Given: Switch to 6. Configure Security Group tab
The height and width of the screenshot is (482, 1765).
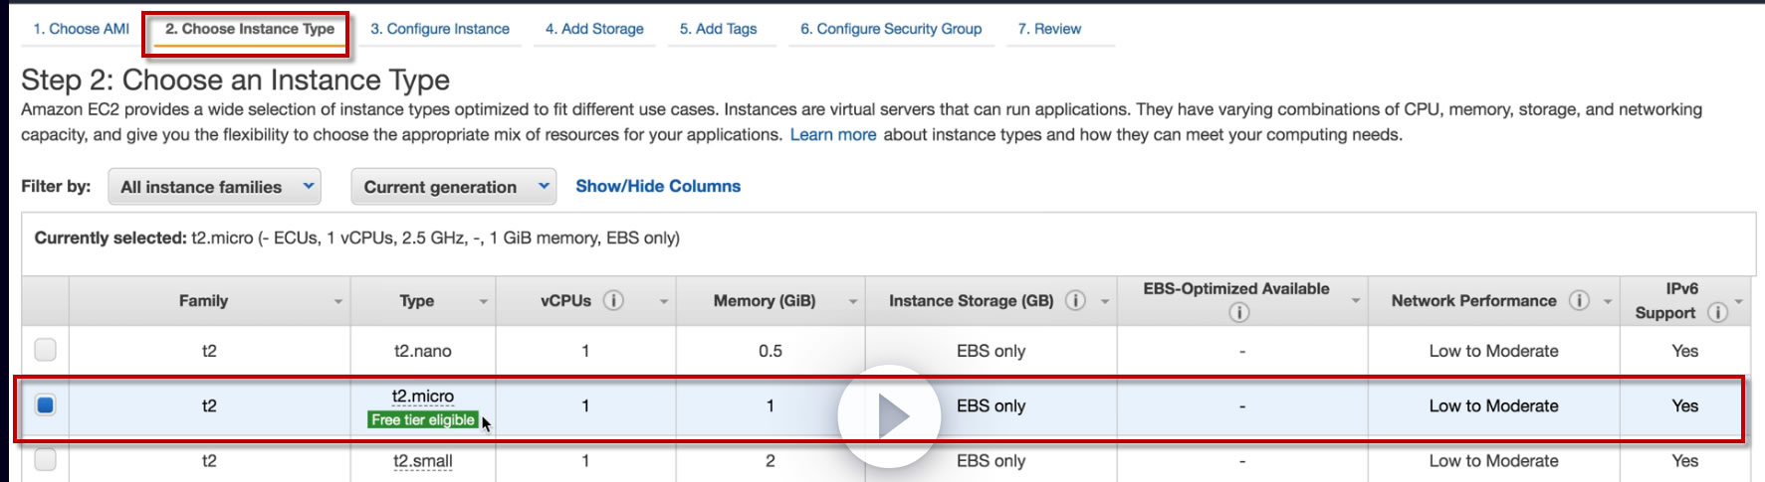Looking at the screenshot, I should [x=891, y=29].
